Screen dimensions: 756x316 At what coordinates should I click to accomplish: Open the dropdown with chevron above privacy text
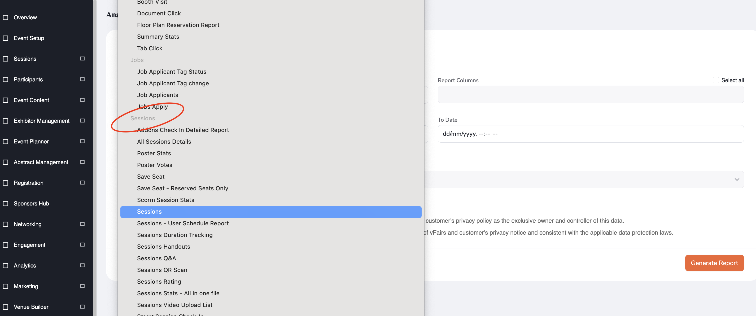click(737, 179)
